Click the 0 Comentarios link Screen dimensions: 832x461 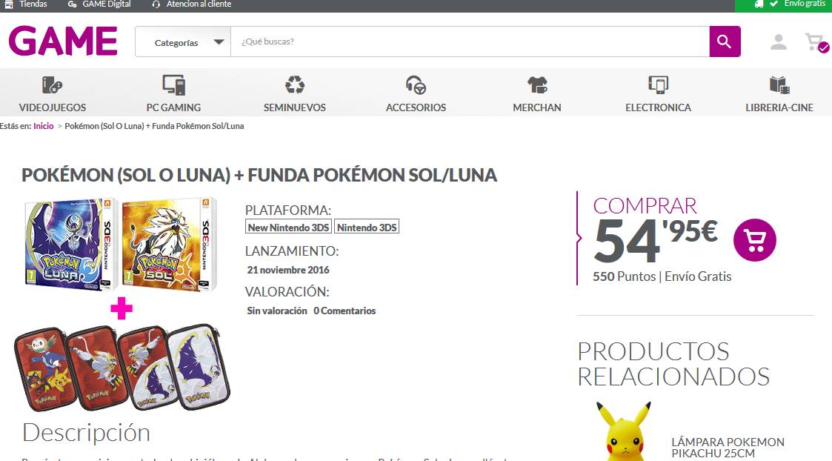click(x=345, y=311)
